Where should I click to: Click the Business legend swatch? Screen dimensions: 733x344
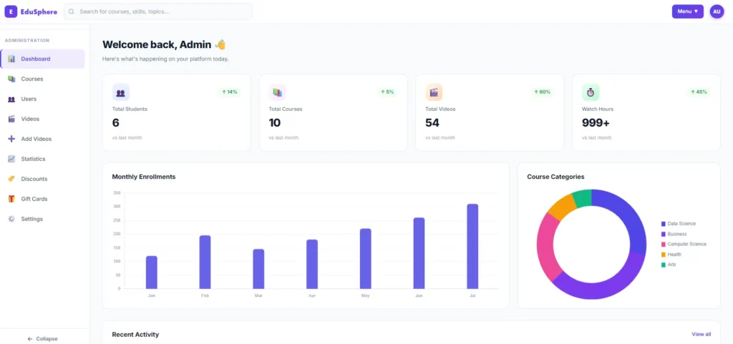pos(664,234)
